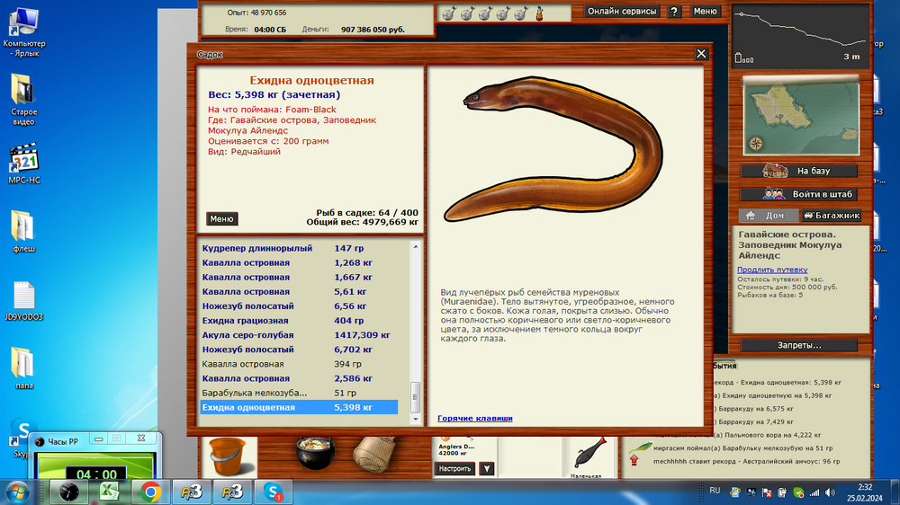
Task: Click the Запреты... button
Action: (799, 345)
